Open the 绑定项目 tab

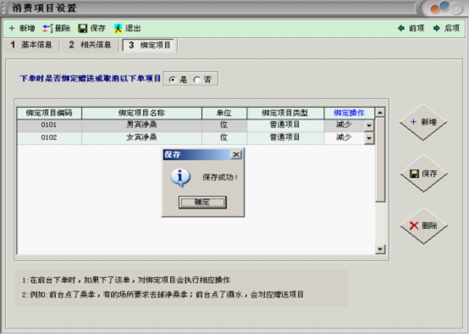click(150, 45)
